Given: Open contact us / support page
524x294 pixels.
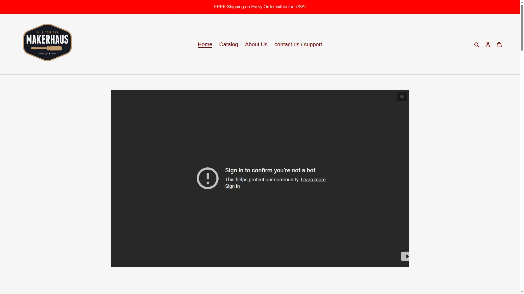Looking at the screenshot, I should pyautogui.click(x=298, y=44).
